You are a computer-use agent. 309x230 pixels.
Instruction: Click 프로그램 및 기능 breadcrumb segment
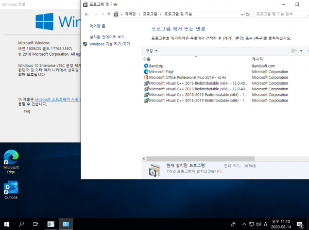coord(178,14)
